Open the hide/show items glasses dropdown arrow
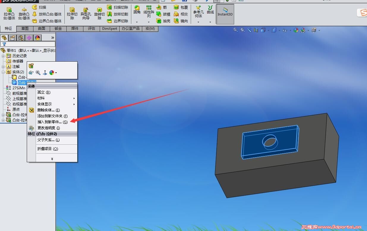 click(x=290, y=30)
